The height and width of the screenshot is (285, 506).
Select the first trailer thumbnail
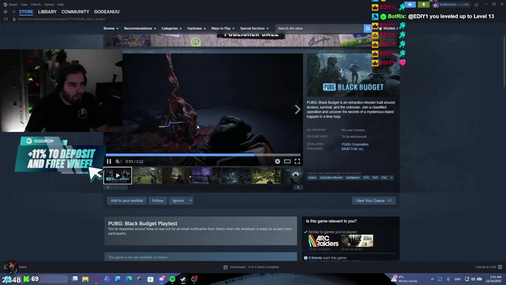coord(117,175)
